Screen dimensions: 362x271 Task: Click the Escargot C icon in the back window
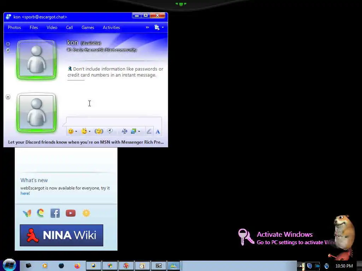[40, 213]
